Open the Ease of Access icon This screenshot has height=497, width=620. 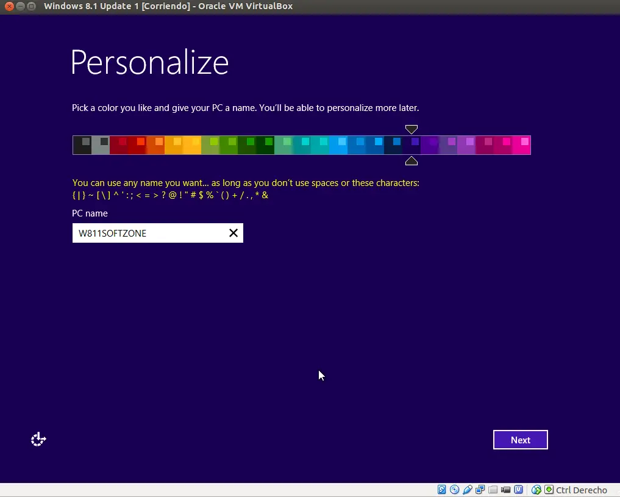click(x=38, y=439)
